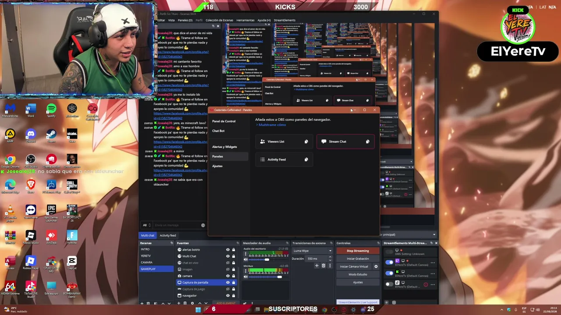Open the Luma Wipe transition dropdown
The width and height of the screenshot is (561, 315).
click(x=312, y=251)
